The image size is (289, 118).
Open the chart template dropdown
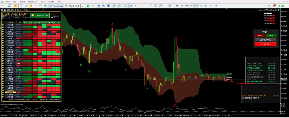(x=10, y=6)
